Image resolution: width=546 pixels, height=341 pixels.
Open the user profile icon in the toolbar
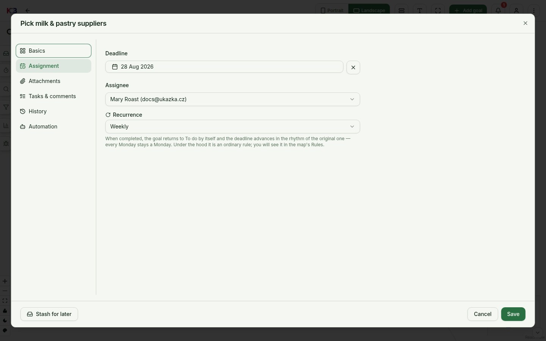pyautogui.click(x=516, y=10)
